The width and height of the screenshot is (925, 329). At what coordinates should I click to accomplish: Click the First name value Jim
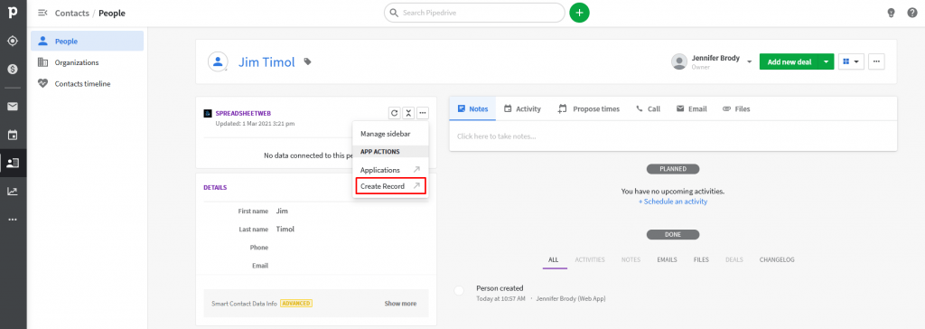[x=282, y=211]
